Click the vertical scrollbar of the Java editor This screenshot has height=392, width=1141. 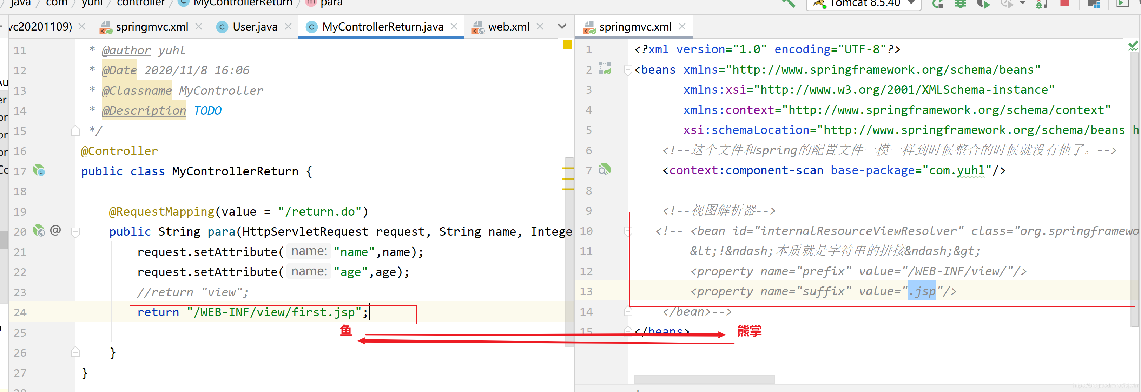tap(569, 252)
